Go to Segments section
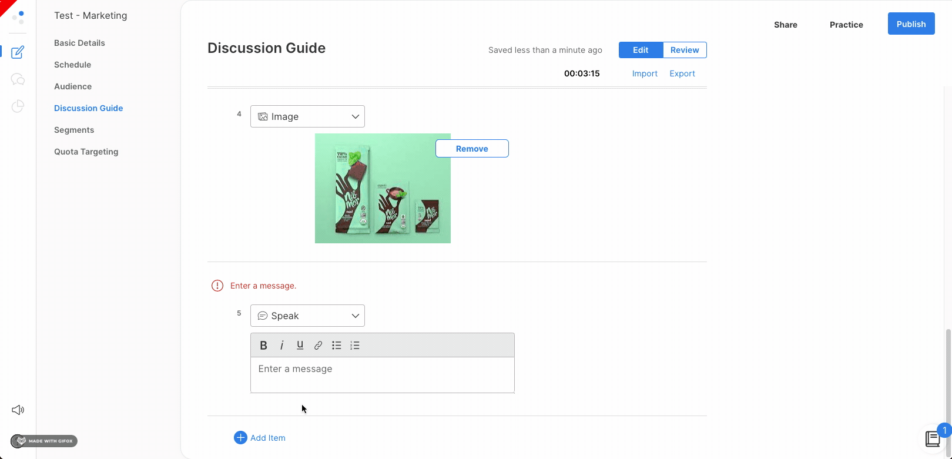The image size is (952, 459). click(74, 130)
